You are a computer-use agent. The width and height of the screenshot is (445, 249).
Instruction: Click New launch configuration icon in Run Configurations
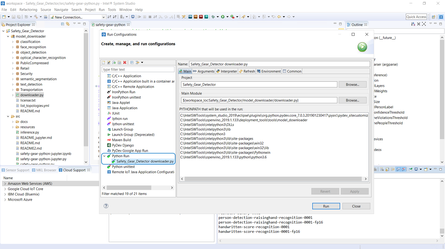[x=104, y=63]
